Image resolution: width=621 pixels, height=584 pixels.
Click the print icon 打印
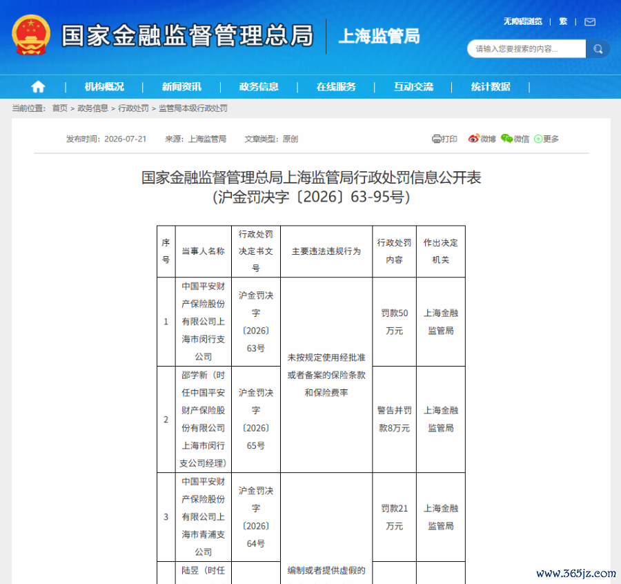444,139
